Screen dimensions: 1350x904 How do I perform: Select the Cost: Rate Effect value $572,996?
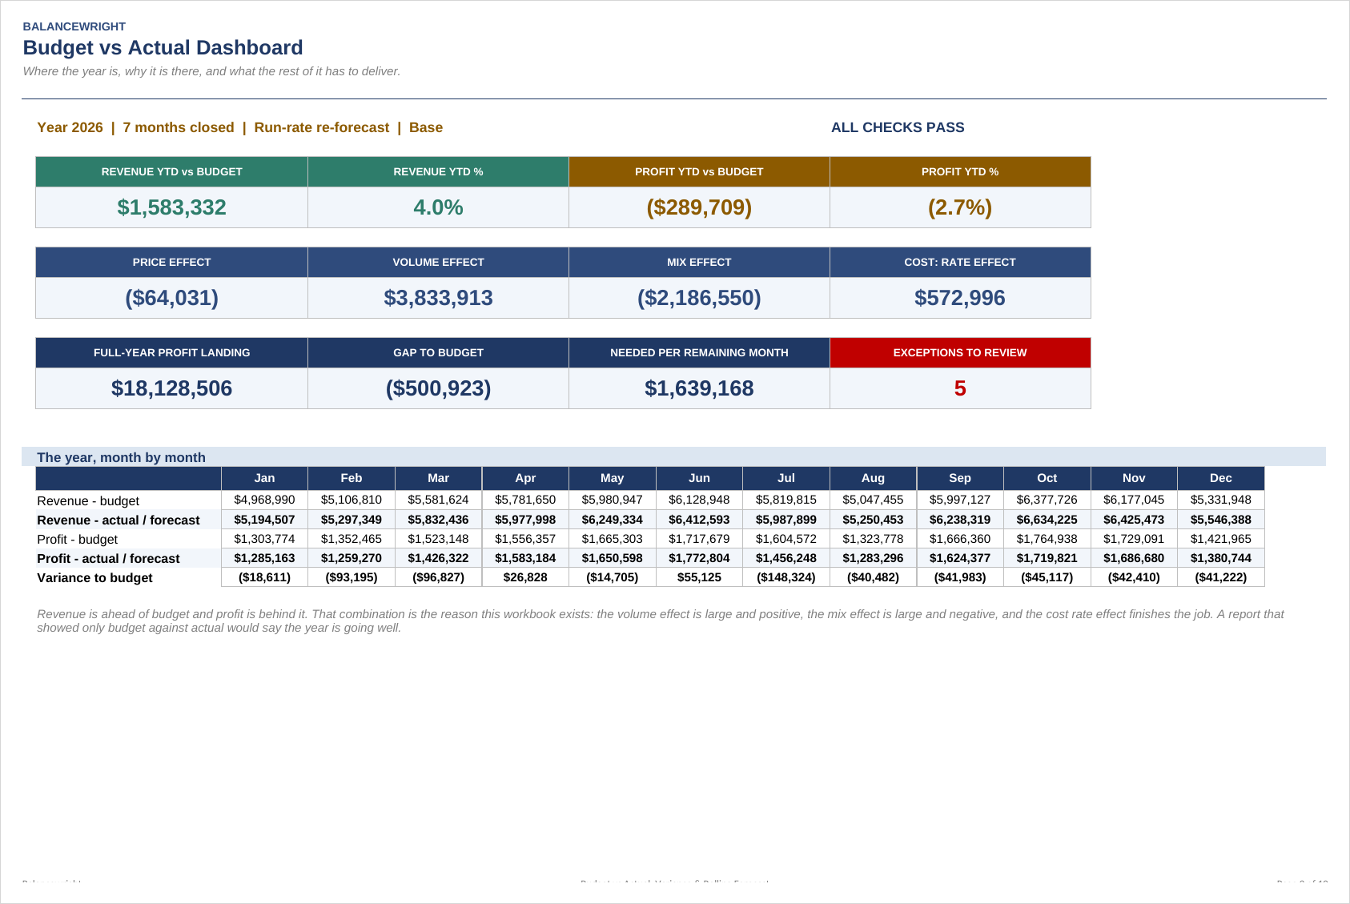tap(960, 298)
